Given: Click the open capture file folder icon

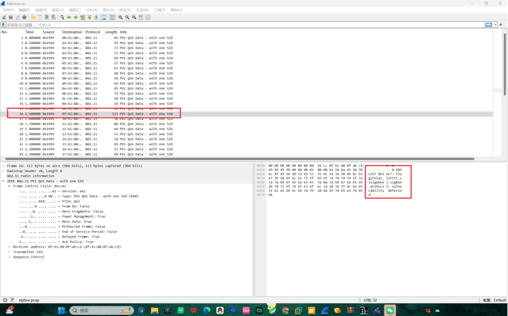Looking at the screenshot, I should click(x=32, y=17).
